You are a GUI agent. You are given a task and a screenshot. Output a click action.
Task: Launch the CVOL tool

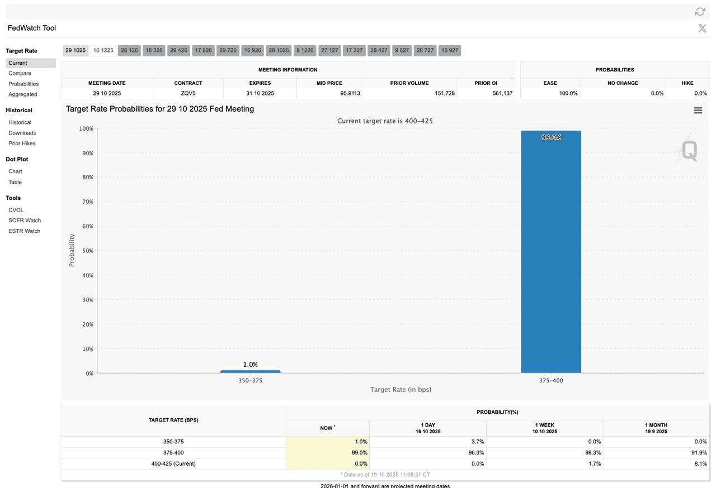[16, 210]
